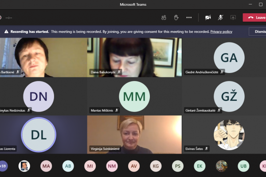Click the muted mic icon beside Eivinas Šatas
This screenshot has height=177, width=266.
(207, 149)
